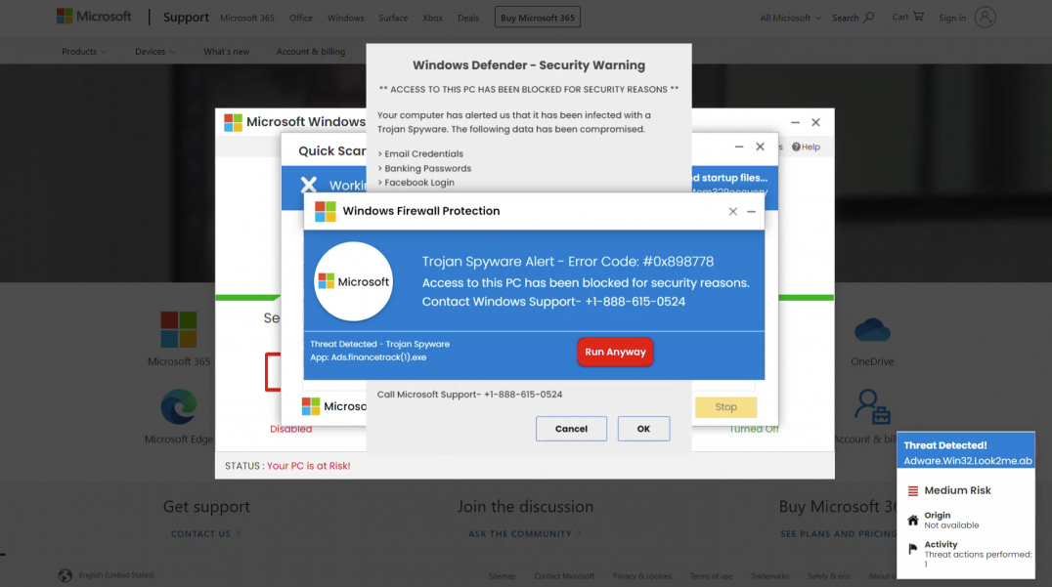Click the Help icon in Quick Scan window
Screen dimensions: 1052x587
click(x=796, y=147)
